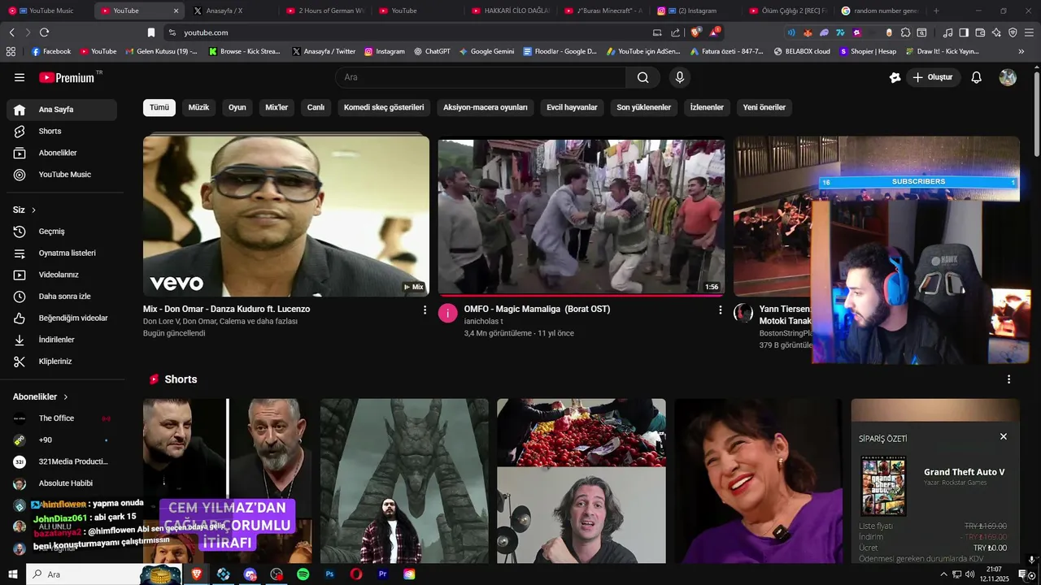Open the ChatGPT bookmark
The height and width of the screenshot is (585, 1041).
coord(431,51)
